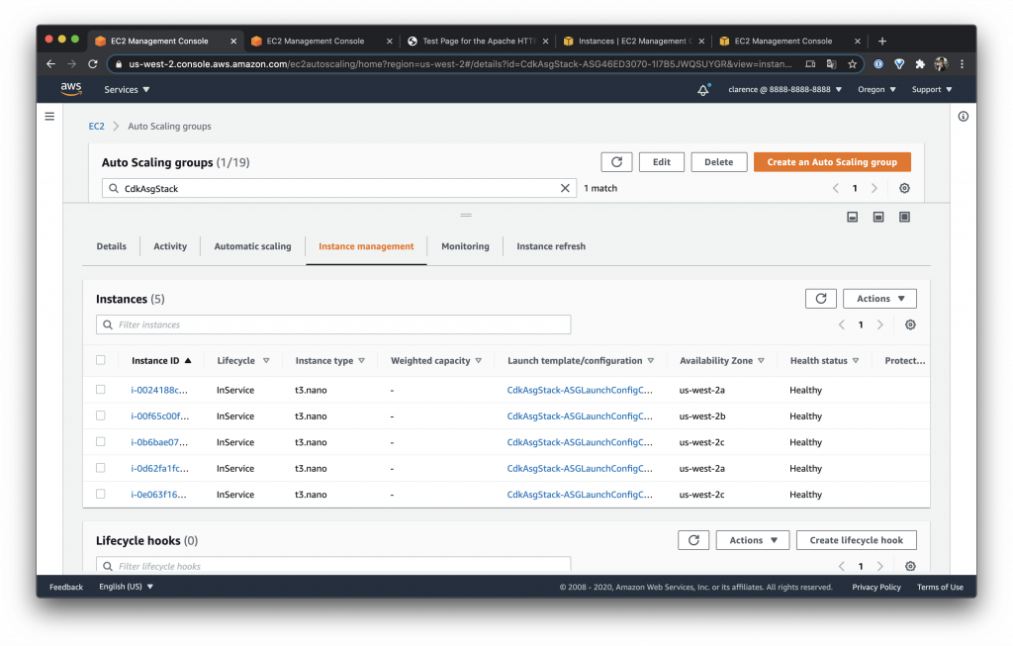Switch to the Monitoring tab
1013x646 pixels.
click(465, 246)
